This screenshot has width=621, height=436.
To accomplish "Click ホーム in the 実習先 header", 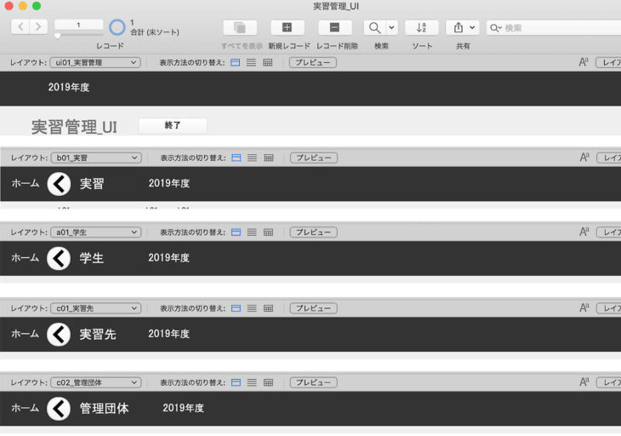I will click(x=25, y=334).
